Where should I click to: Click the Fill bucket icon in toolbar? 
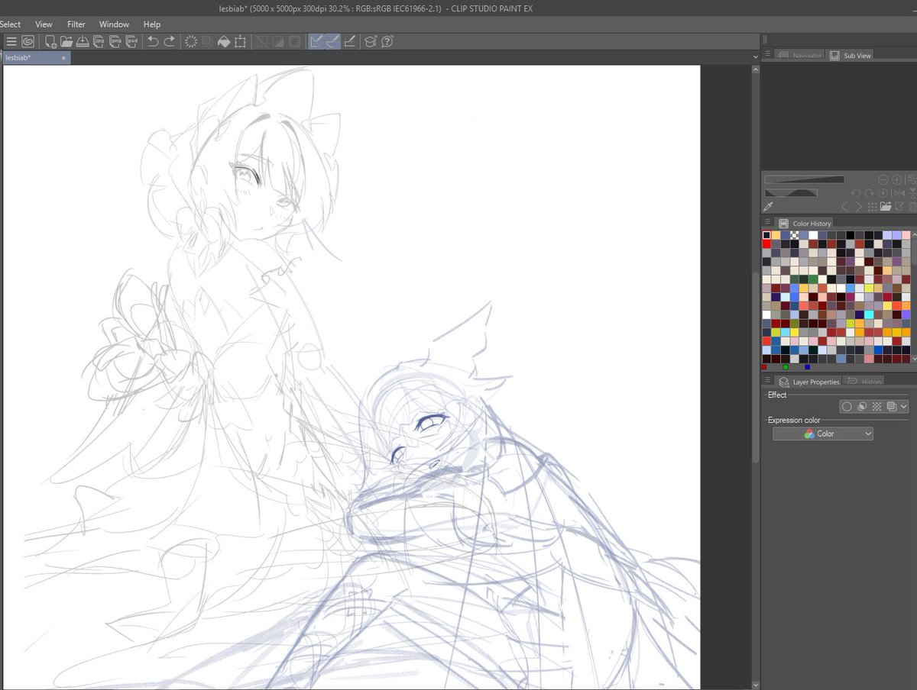coord(224,41)
